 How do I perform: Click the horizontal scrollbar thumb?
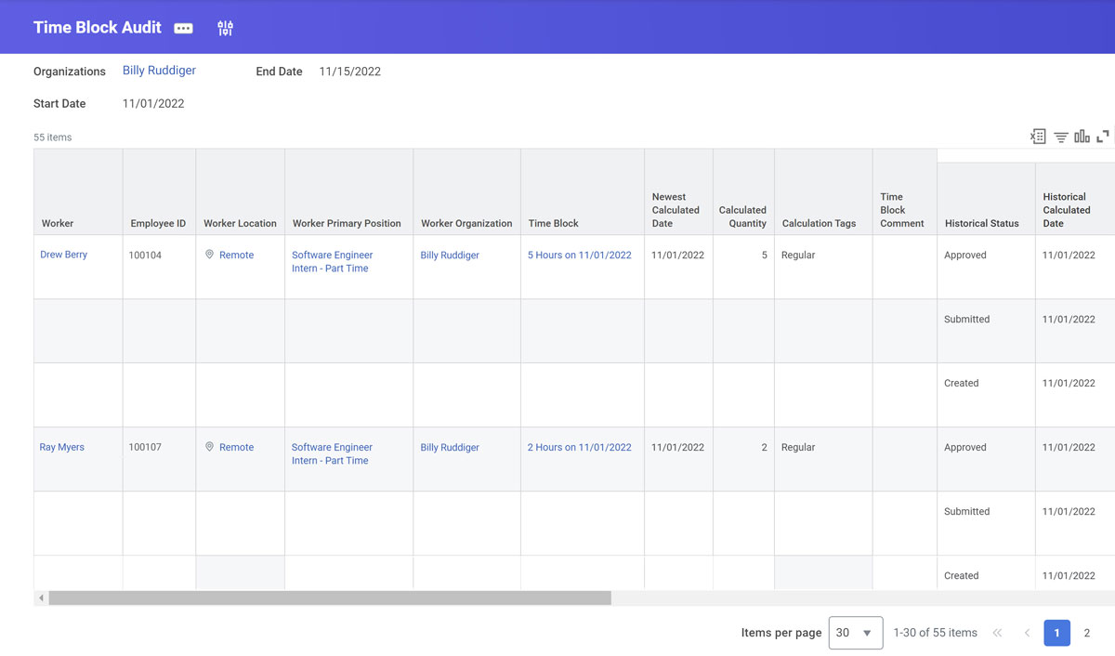330,598
